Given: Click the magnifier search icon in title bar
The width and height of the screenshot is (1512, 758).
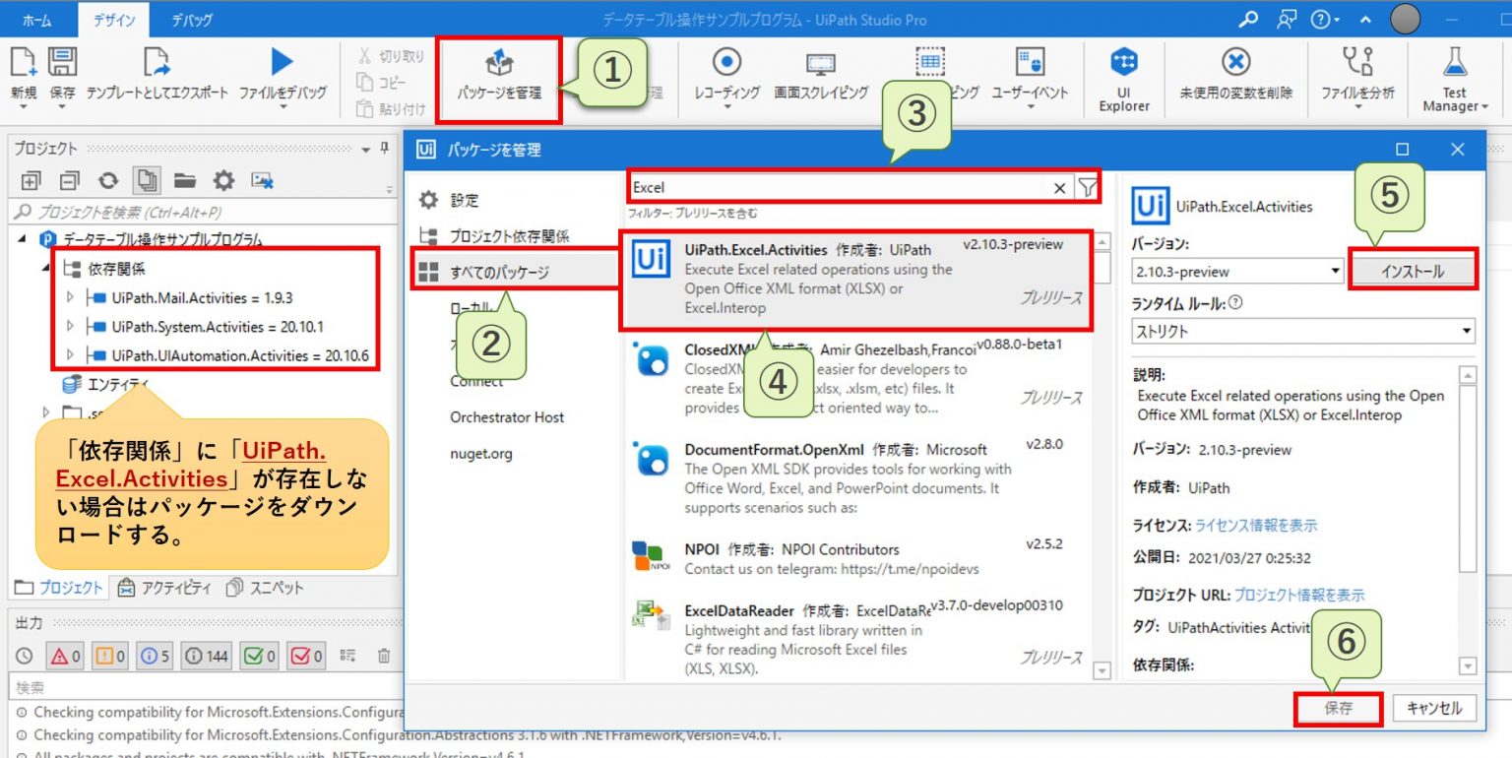Looking at the screenshot, I should pos(1248,19).
